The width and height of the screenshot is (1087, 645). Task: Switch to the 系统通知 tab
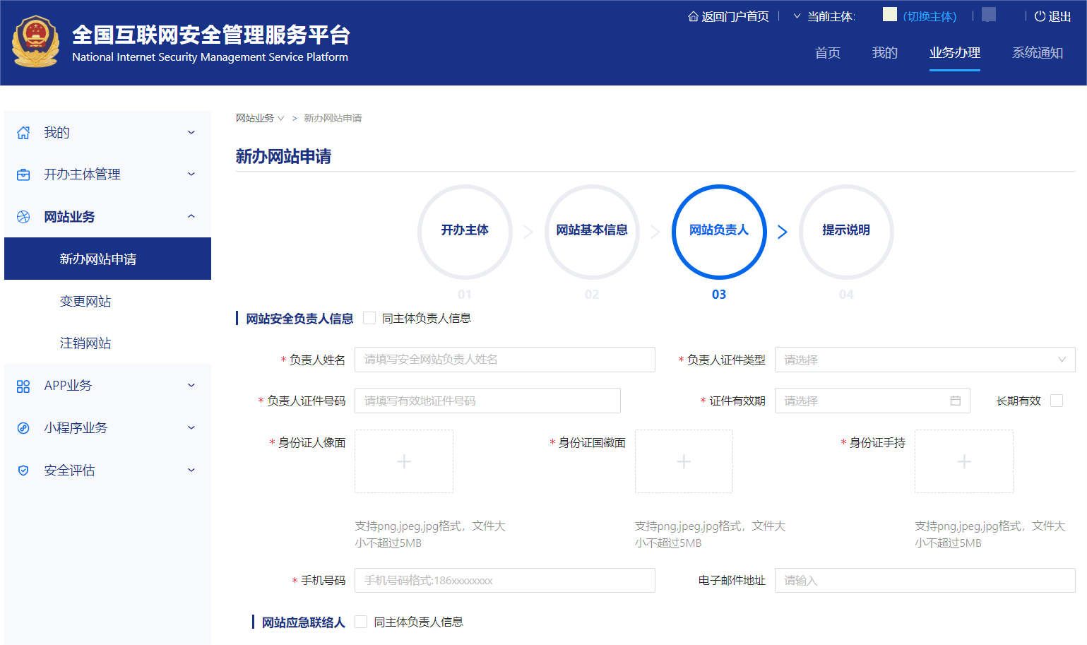click(x=1037, y=53)
